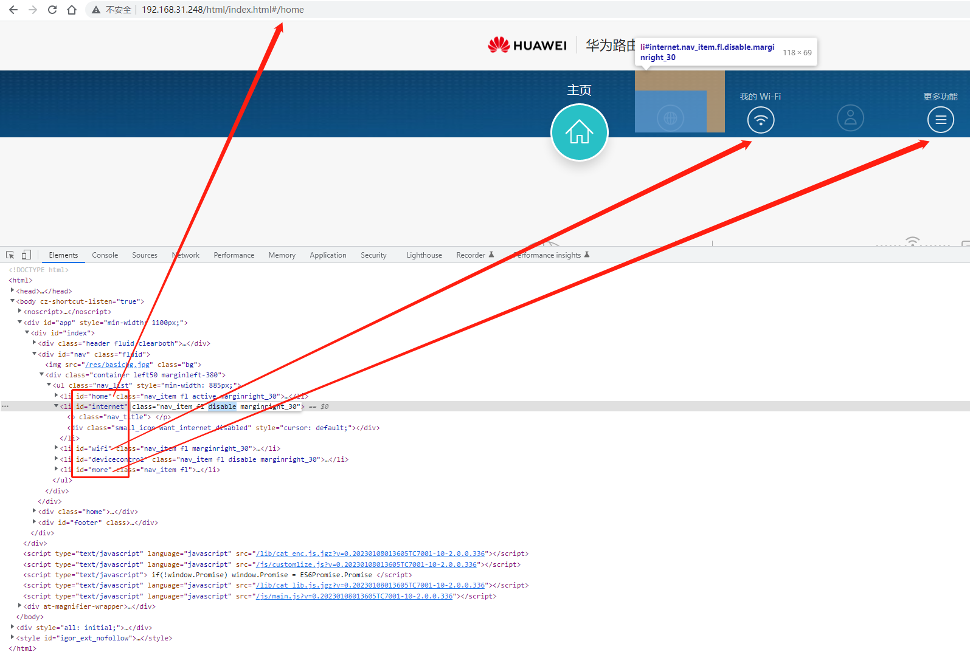Viewport: 970px width, 655px height.
Task: Select the small_icon want_internet_disabled div line
Action: click(223, 428)
